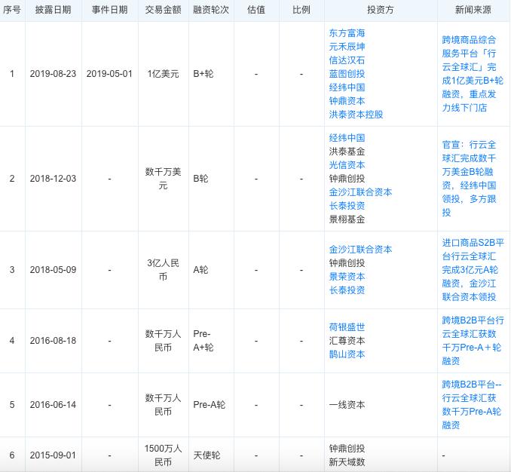Select amount cell 3亿人民币
Viewport: 511px width, 472px height.
click(x=163, y=270)
